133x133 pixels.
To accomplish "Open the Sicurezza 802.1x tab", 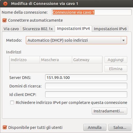I will coord(38,29).
